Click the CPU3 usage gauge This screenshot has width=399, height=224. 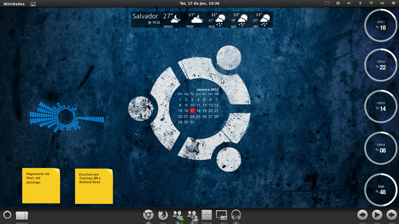[381, 106]
